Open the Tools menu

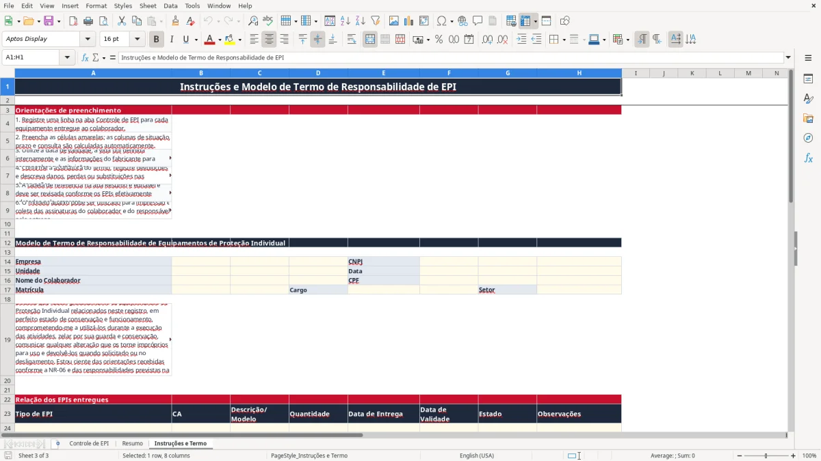click(x=192, y=5)
